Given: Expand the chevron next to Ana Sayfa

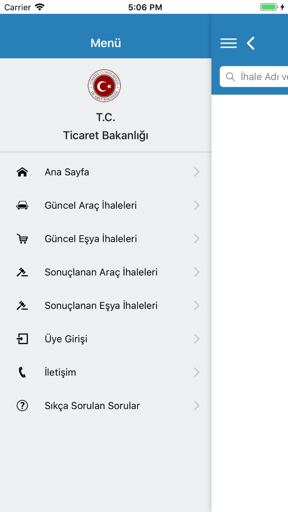Looking at the screenshot, I should [x=197, y=172].
